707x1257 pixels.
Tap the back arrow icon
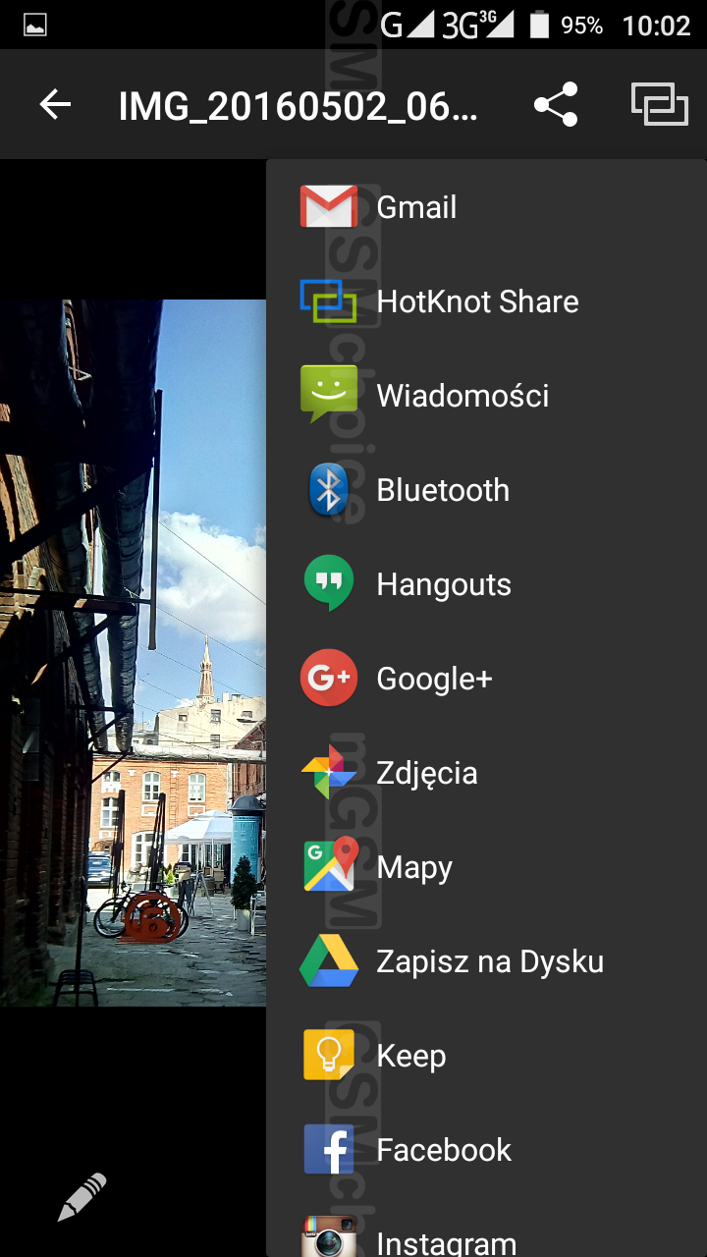(x=55, y=105)
